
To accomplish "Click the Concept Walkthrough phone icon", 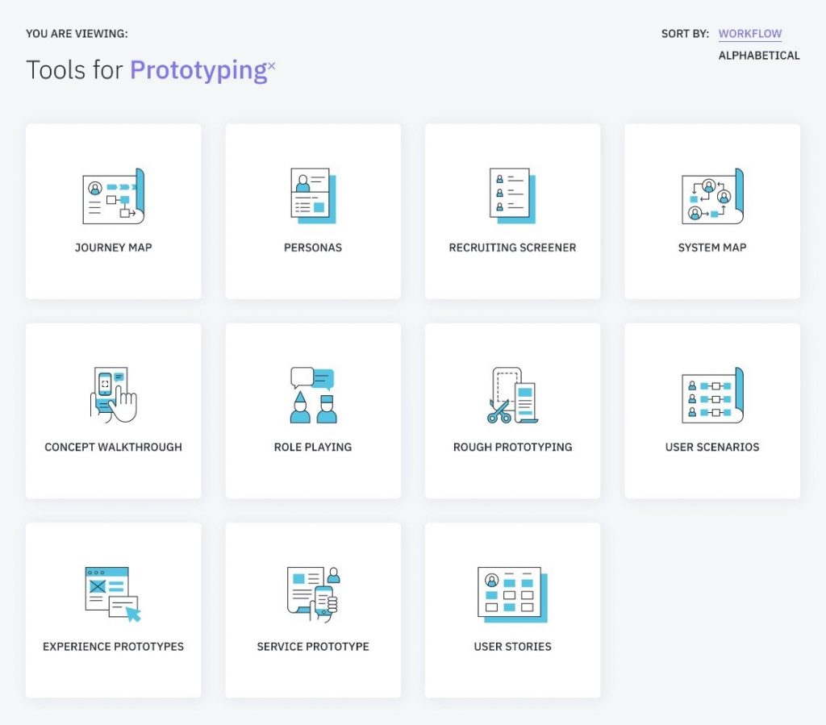I will click(x=113, y=395).
